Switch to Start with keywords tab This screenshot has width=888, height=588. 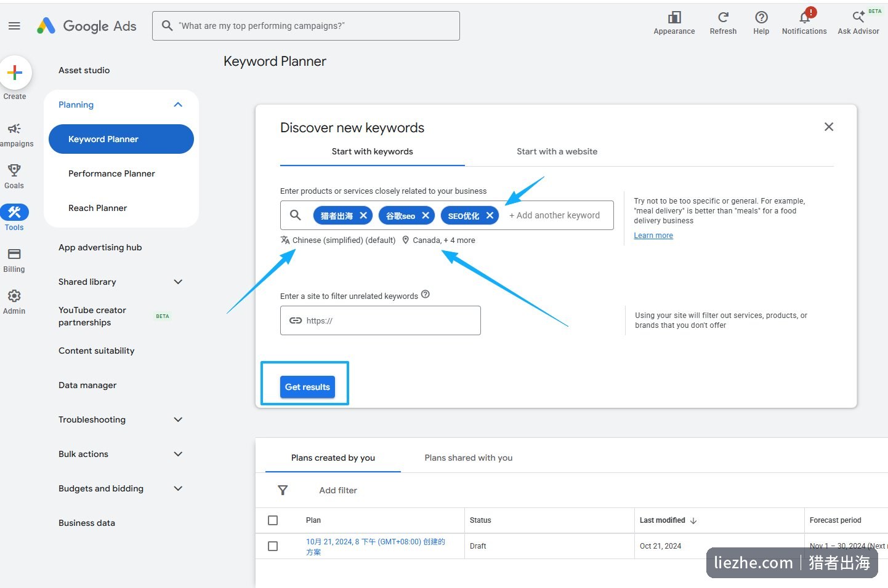pyautogui.click(x=373, y=152)
